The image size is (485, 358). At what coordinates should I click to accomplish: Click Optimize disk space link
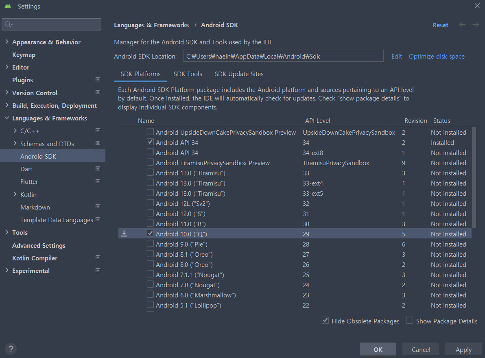437,56
